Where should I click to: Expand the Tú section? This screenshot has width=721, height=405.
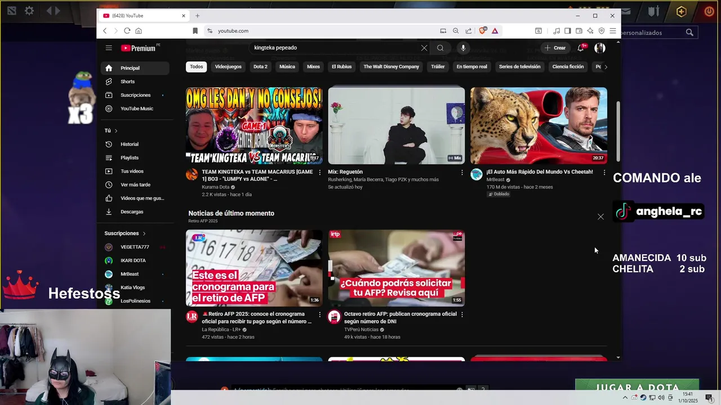click(x=111, y=130)
